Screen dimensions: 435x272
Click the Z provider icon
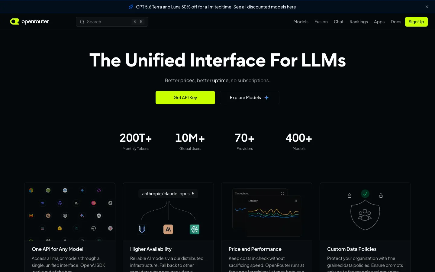[110, 203]
